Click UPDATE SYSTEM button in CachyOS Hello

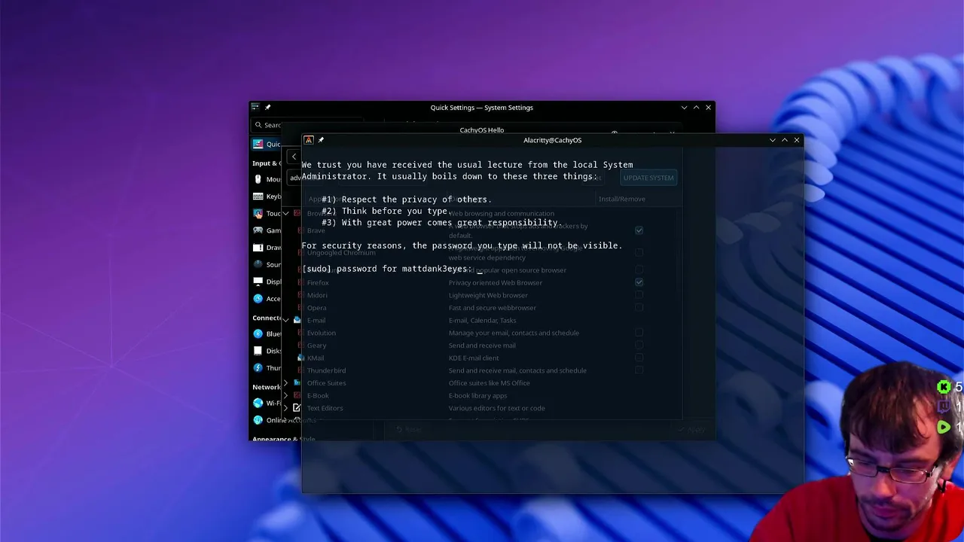648,178
